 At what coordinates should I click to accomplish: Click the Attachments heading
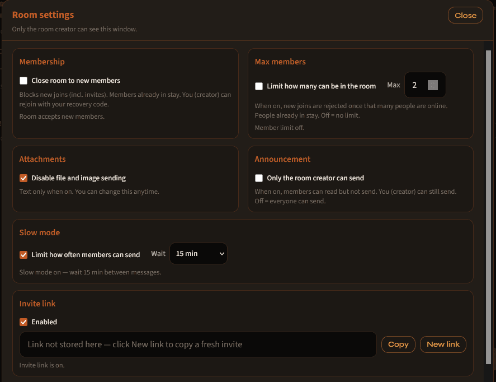point(42,159)
